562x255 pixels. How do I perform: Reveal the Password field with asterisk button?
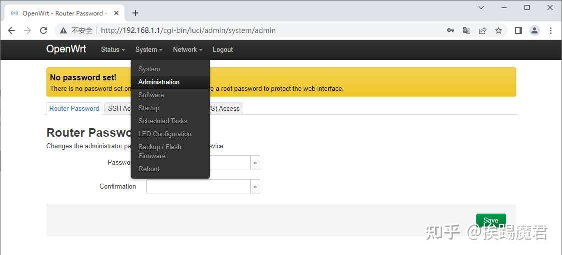tap(255, 163)
